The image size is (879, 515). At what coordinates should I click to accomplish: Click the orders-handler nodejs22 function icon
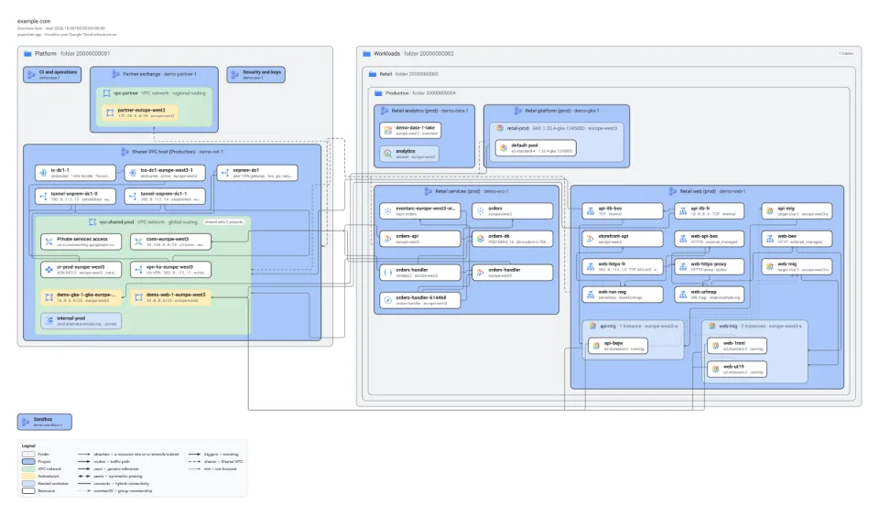[387, 273]
